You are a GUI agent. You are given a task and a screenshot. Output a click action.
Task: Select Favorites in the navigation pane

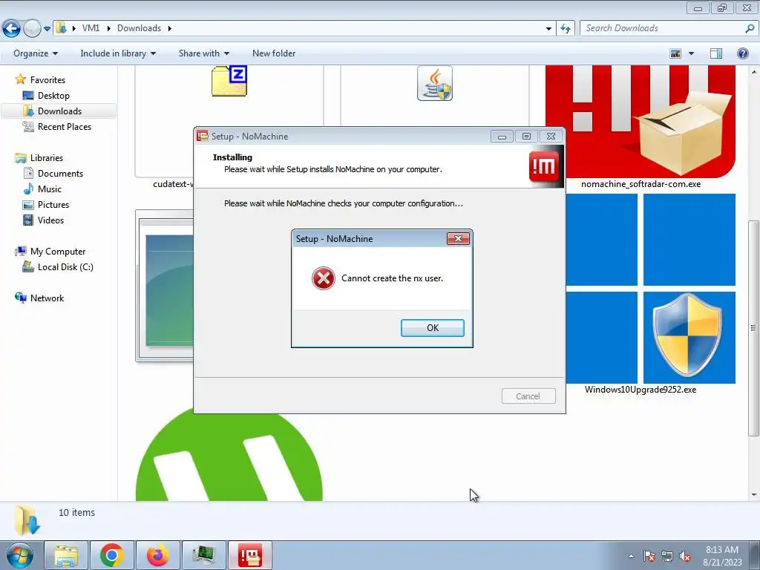click(x=47, y=80)
